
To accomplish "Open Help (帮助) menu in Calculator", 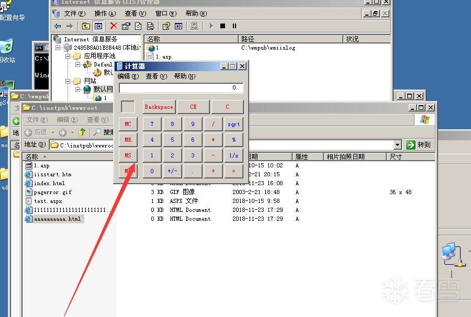I will pyautogui.click(x=184, y=76).
